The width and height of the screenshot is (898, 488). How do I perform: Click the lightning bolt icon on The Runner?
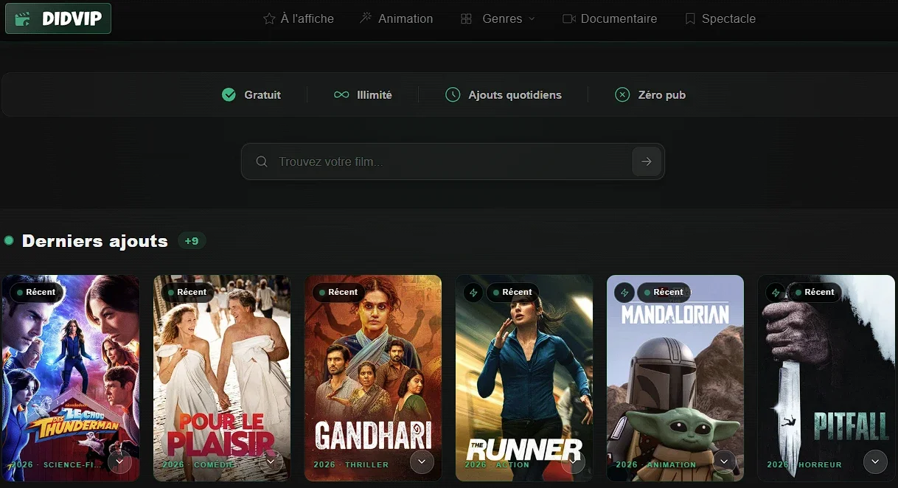click(473, 293)
